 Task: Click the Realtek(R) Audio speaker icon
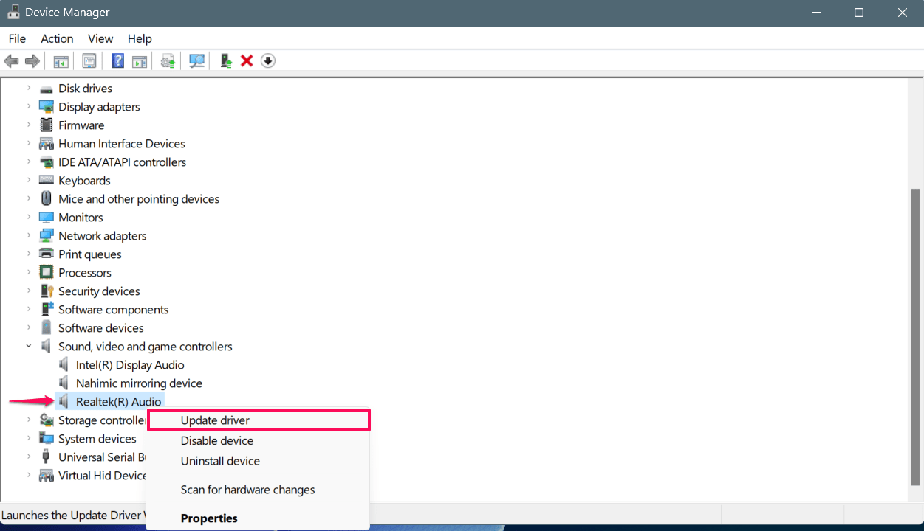pos(64,402)
